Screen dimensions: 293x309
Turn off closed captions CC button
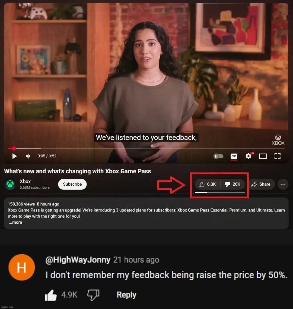pyautogui.click(x=234, y=156)
